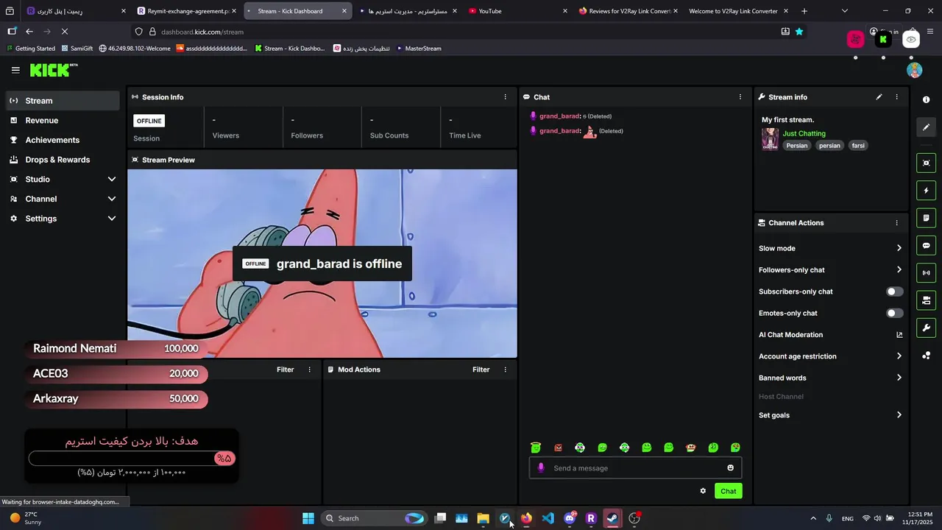The height and width of the screenshot is (530, 942).
Task: Go to Achievements in sidebar
Action: [x=63, y=140]
